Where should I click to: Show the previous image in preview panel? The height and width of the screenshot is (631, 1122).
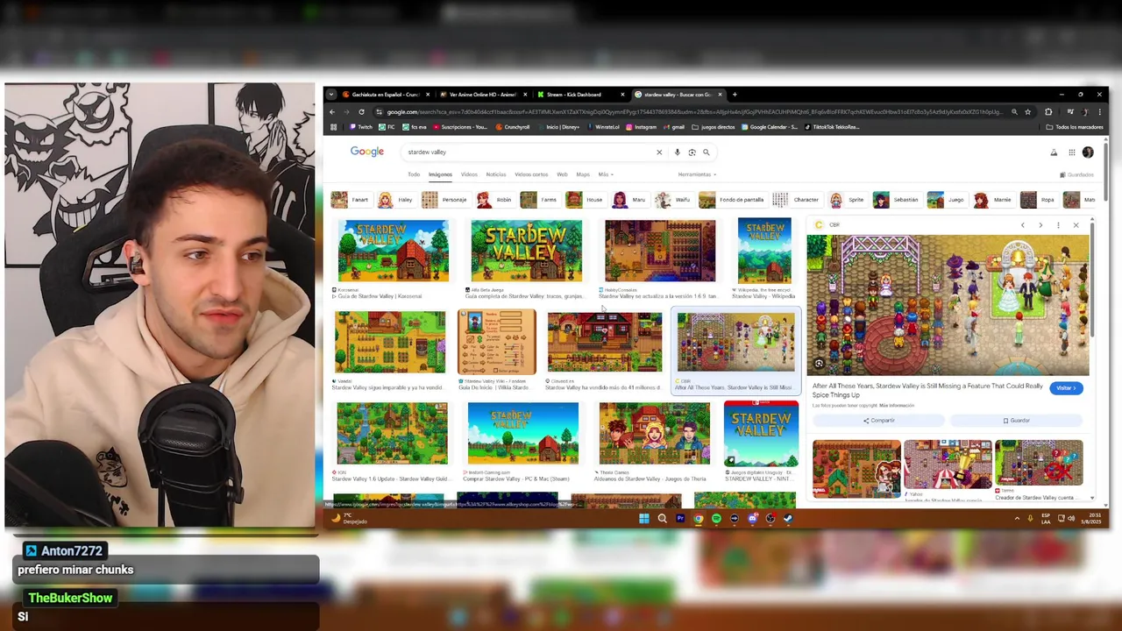pos(1022,225)
